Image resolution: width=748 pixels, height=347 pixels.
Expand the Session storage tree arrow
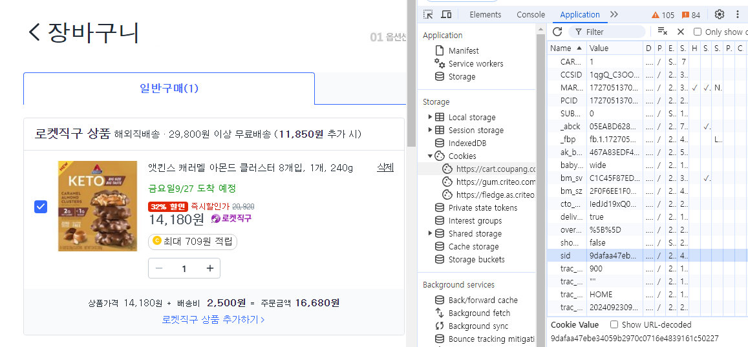431,130
